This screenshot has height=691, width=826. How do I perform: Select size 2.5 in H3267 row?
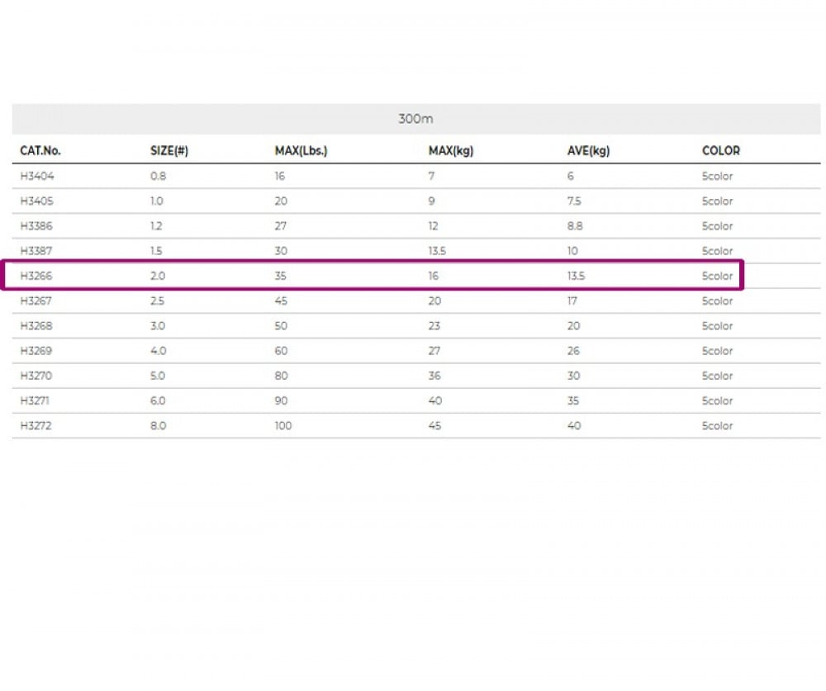pos(158,301)
